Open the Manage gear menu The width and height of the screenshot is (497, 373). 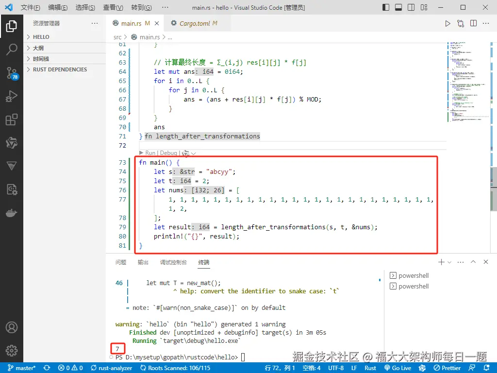pos(12,351)
